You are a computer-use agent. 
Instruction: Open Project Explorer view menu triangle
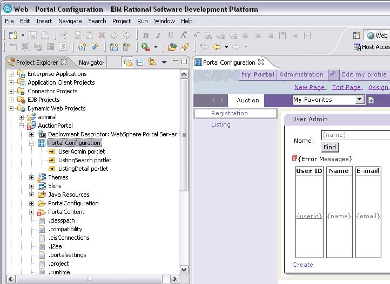point(164,63)
